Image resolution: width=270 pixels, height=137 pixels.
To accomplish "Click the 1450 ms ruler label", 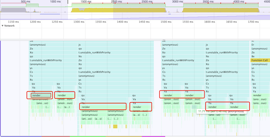I will pyautogui.click(x=144, y=22).
